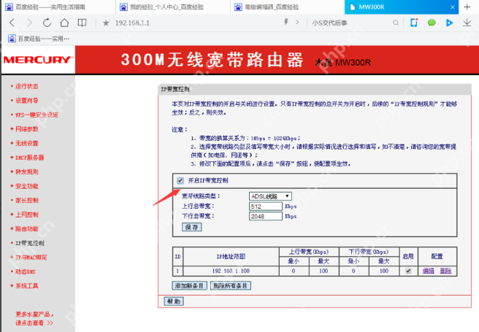Go forward with the browser forward arrow
479x332 pixels.
29,23
